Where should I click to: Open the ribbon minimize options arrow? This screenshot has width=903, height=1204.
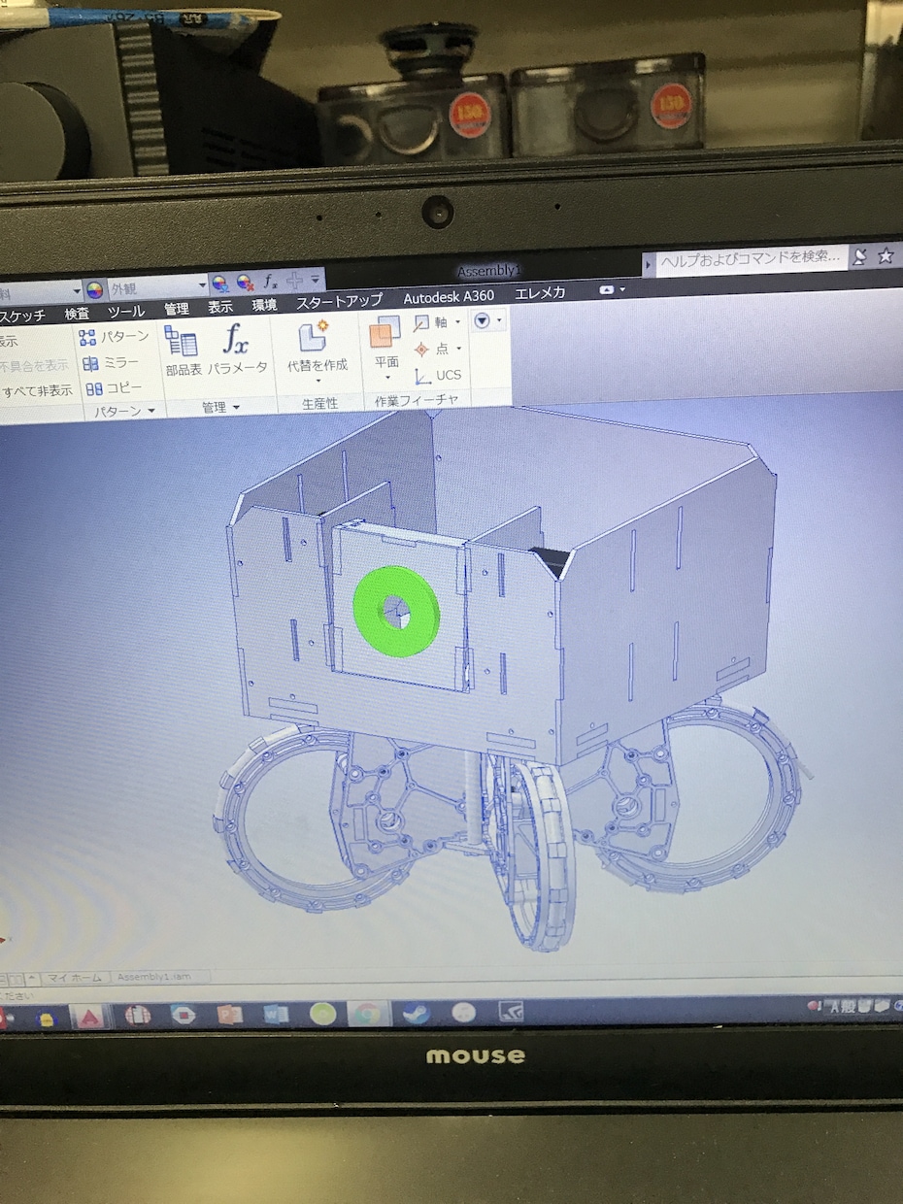(622, 289)
